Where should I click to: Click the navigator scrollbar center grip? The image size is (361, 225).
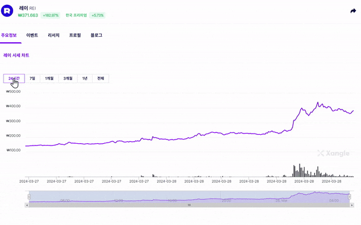190,205
